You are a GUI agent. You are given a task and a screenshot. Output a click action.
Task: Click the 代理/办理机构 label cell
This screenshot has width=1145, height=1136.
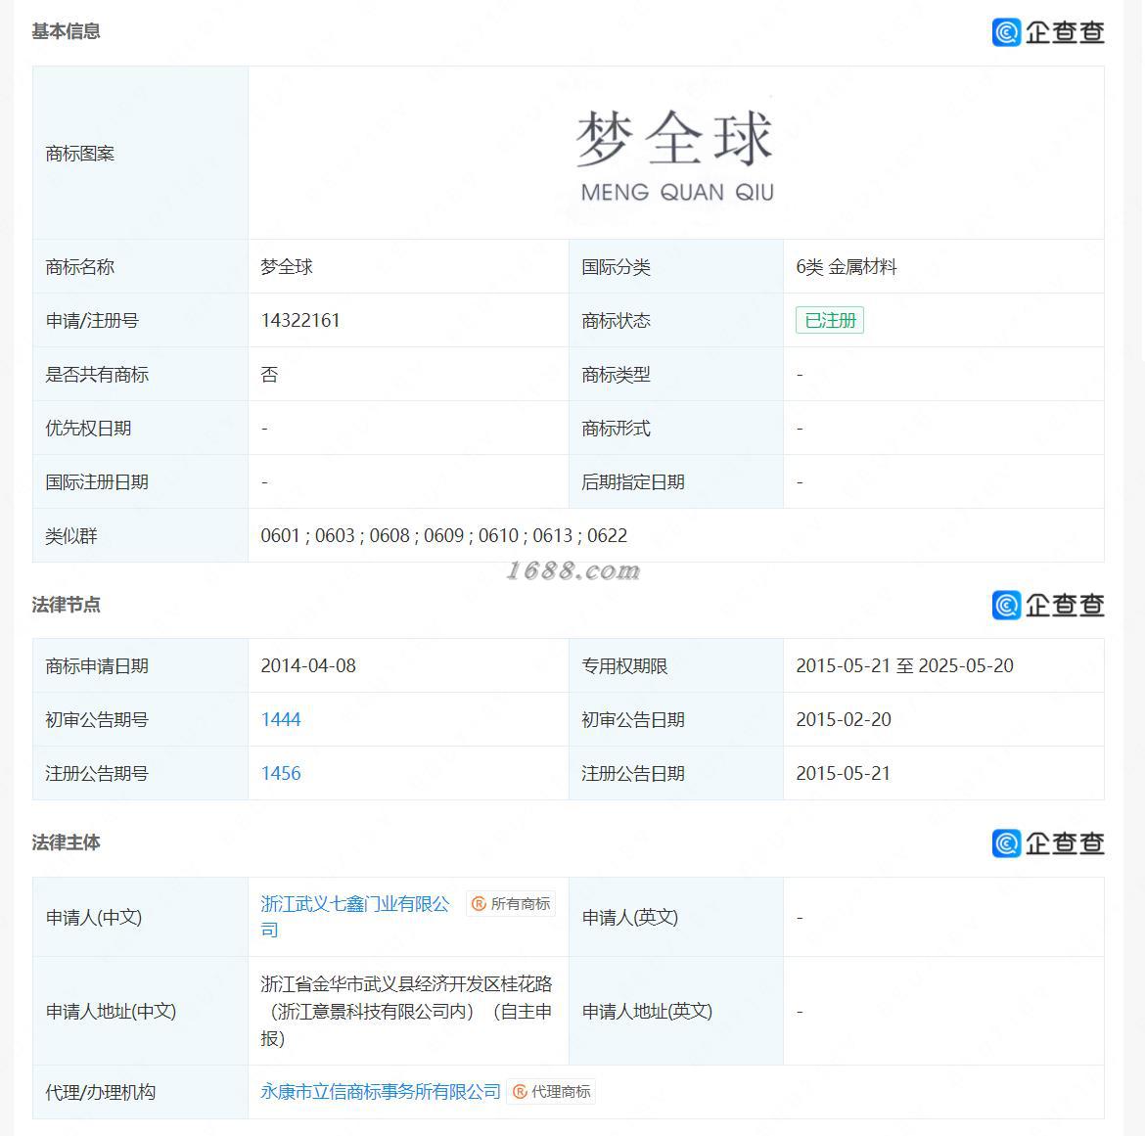(140, 1091)
